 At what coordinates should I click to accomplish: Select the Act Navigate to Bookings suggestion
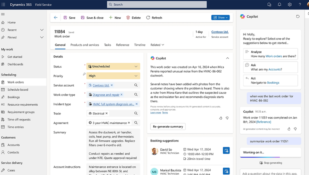click(x=270, y=80)
